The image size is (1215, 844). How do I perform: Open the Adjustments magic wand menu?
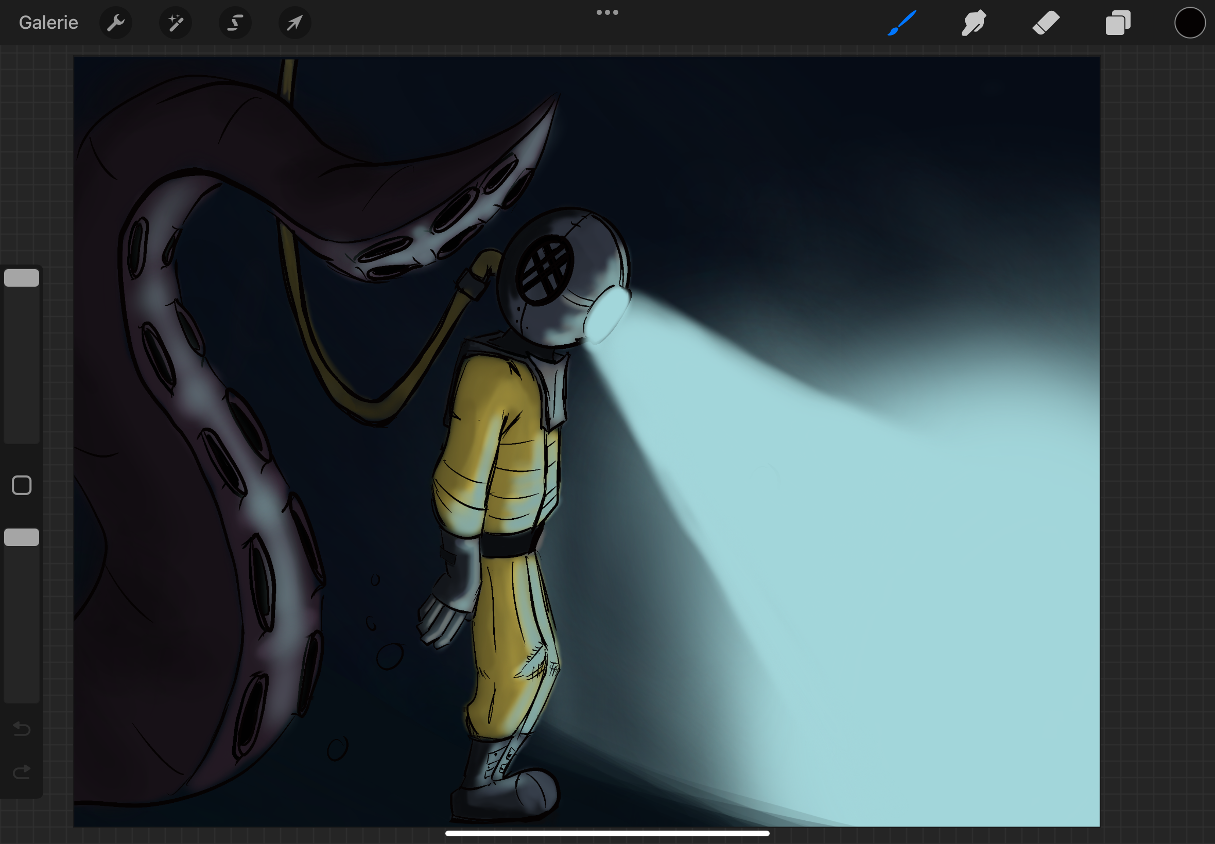(176, 23)
